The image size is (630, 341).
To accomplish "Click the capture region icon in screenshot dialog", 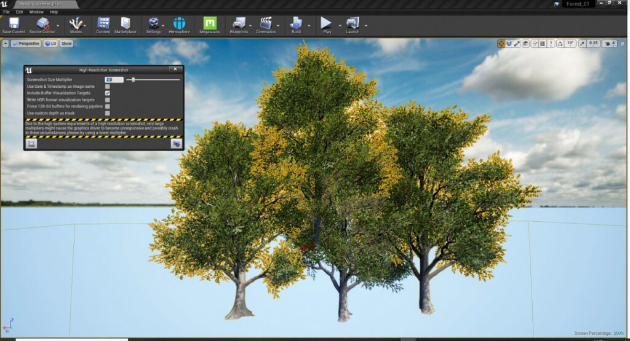I will click(31, 143).
